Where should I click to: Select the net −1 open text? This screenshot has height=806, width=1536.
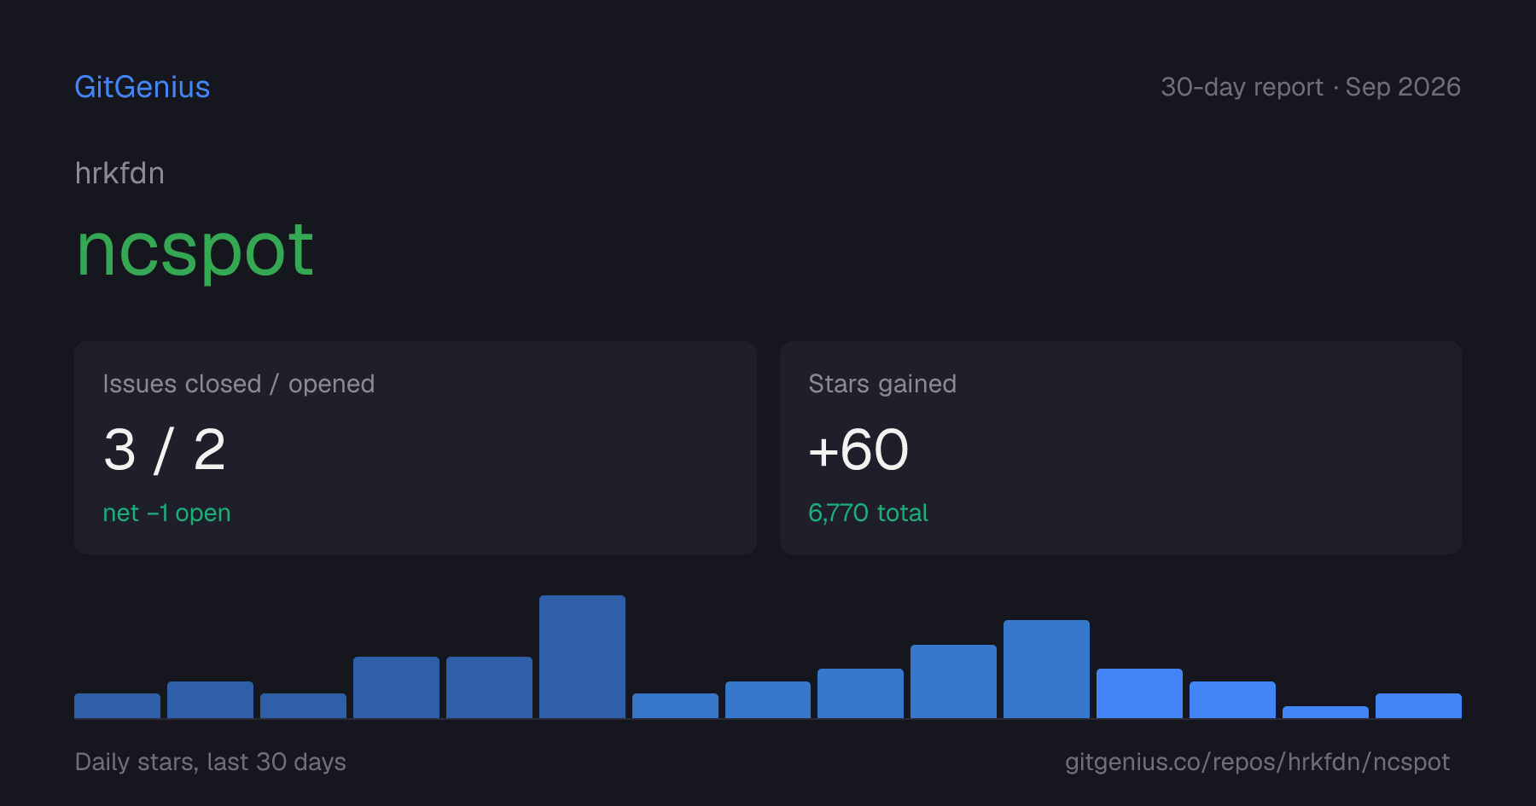[166, 513]
